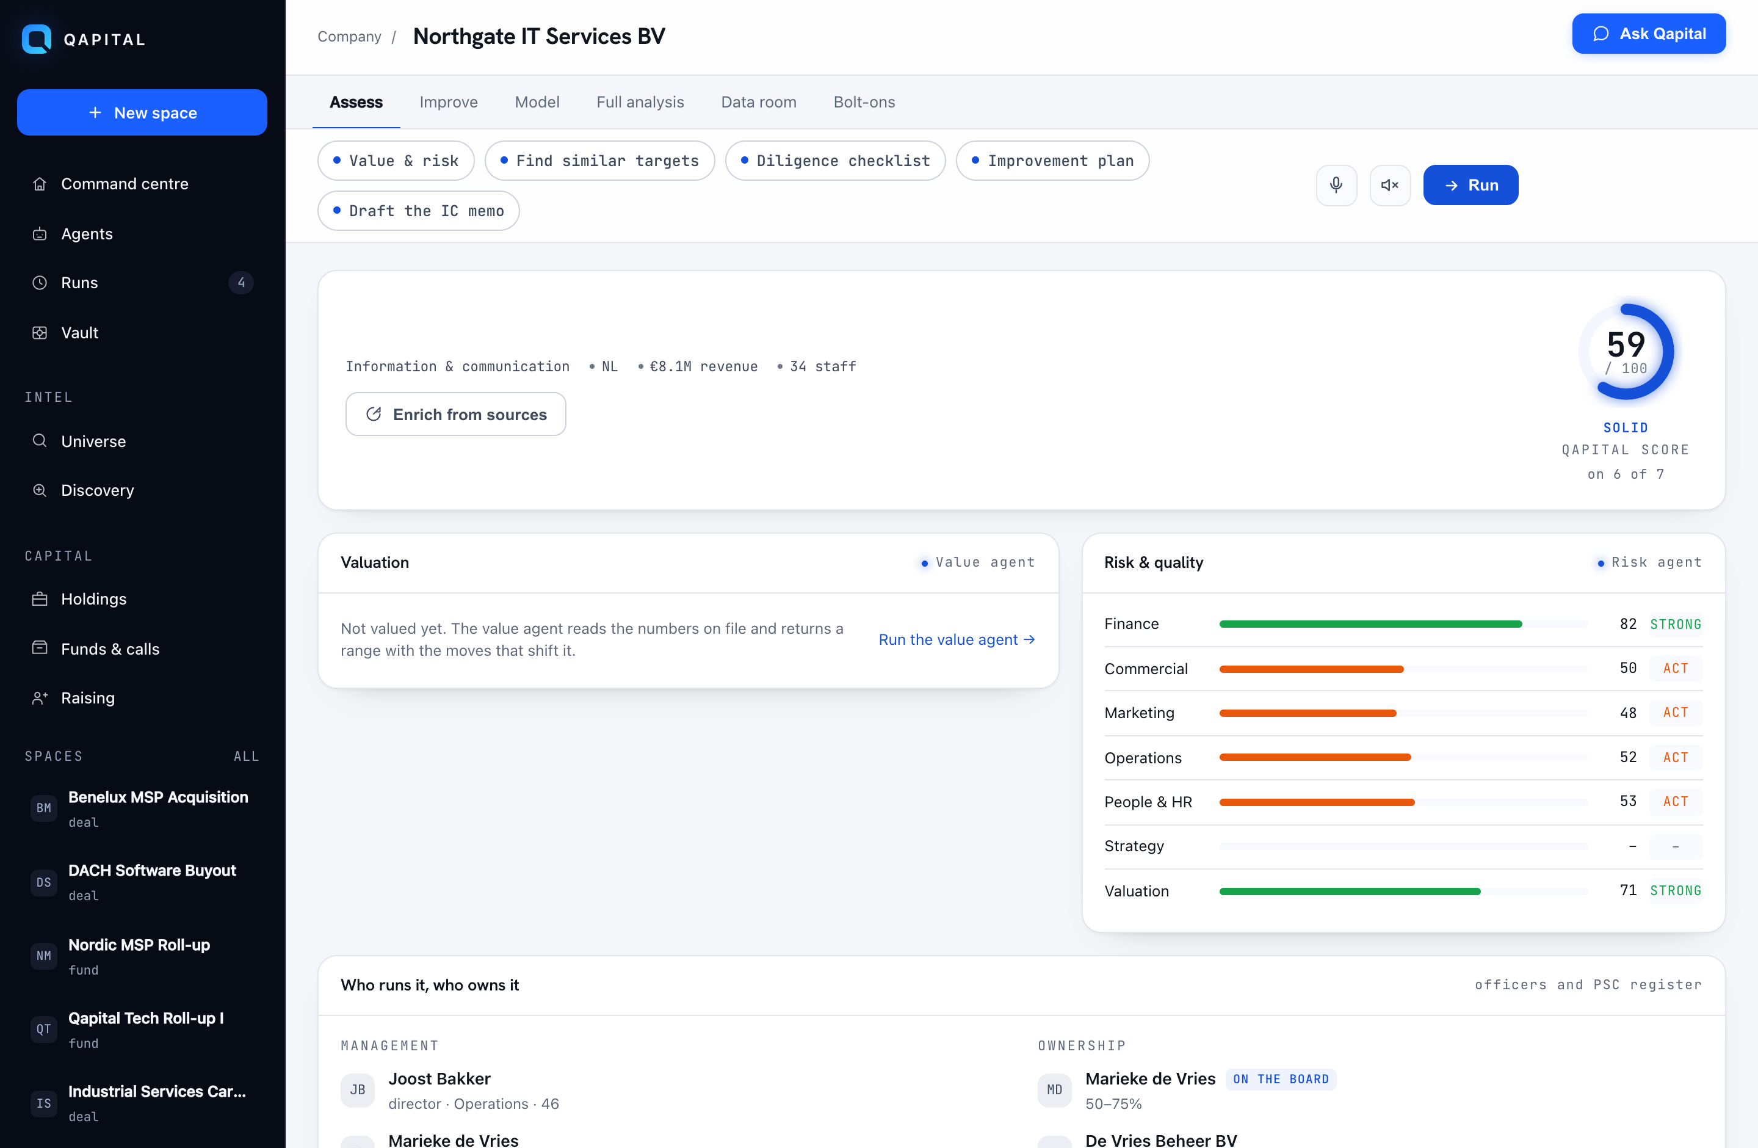The image size is (1758, 1148).
Task: Select the Draft the IC memo chip
Action: click(419, 211)
